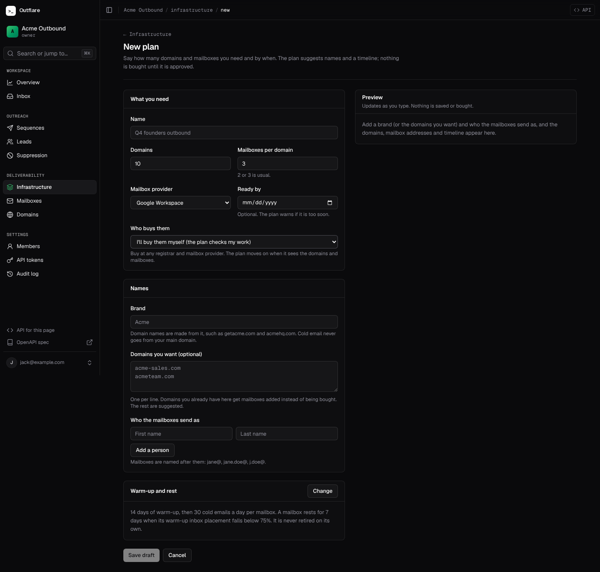Click the mm/dd/yyyy date text
600x572 pixels.
[x=260, y=203]
